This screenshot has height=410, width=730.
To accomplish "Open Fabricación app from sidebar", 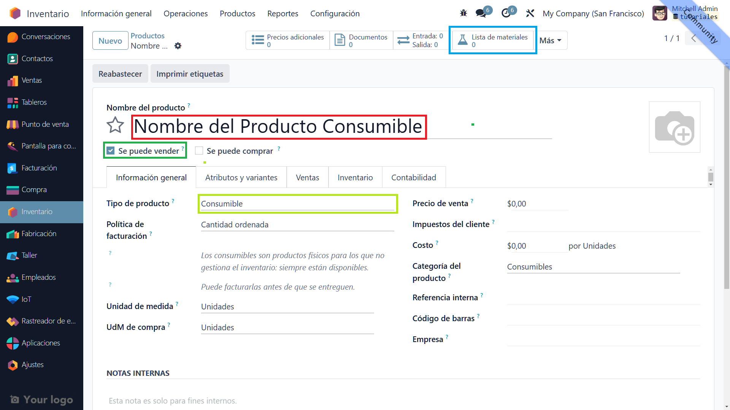I will pyautogui.click(x=39, y=233).
